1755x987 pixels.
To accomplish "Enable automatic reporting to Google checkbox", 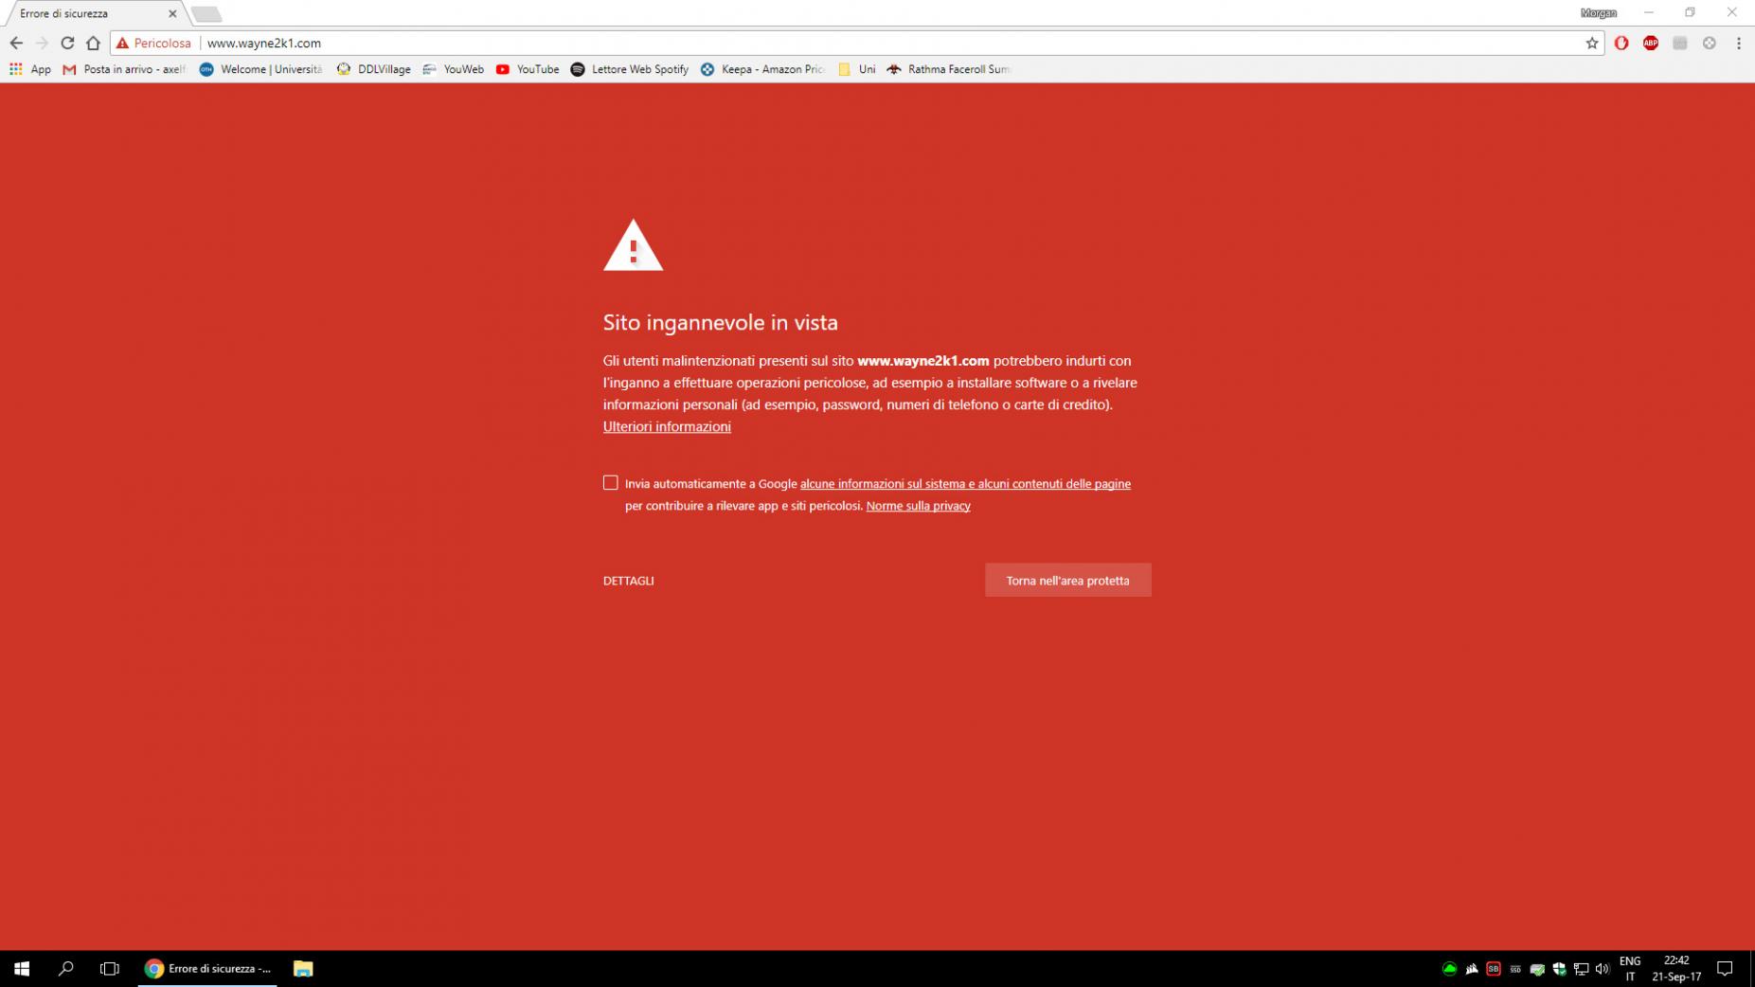I will tap(611, 483).
